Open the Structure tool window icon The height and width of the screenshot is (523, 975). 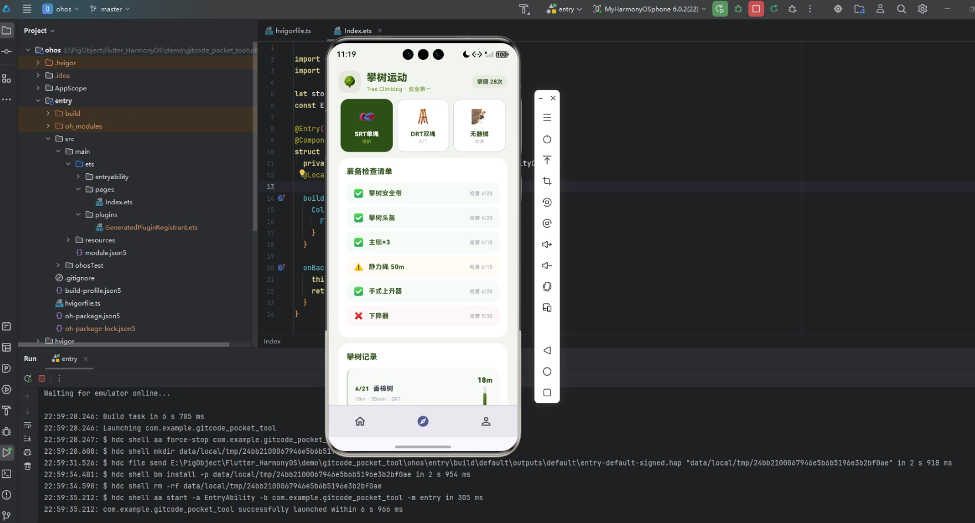6,78
